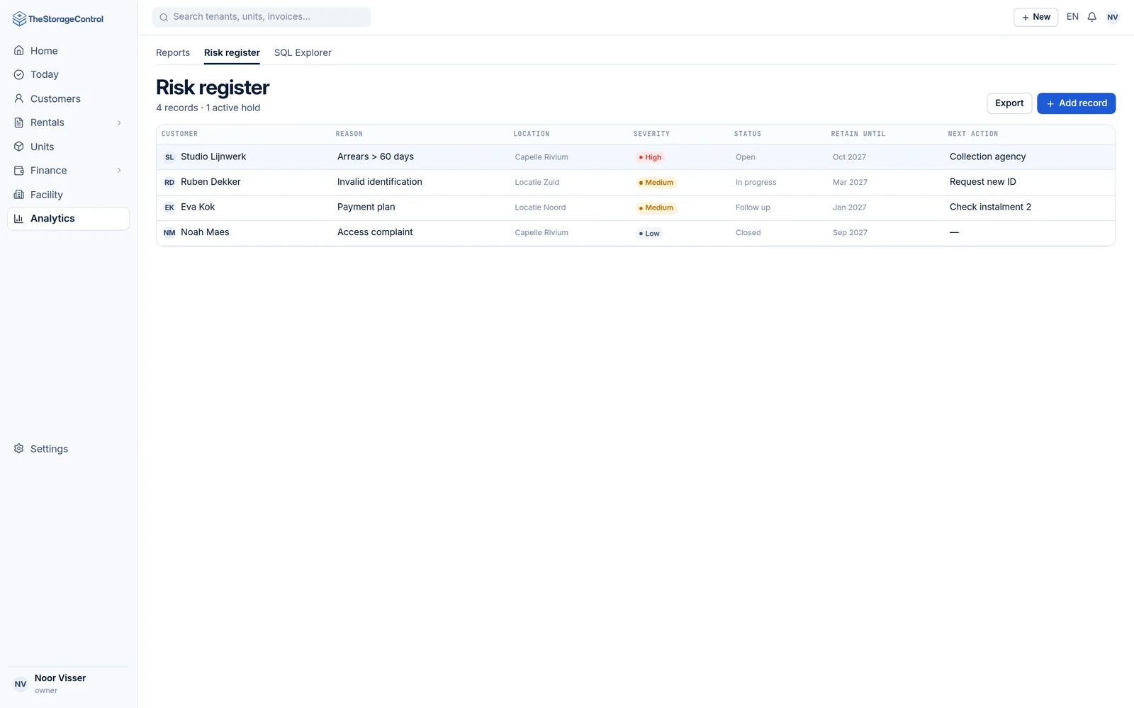Click the Today checkmark icon
This screenshot has height=708, width=1134.
coord(19,74)
